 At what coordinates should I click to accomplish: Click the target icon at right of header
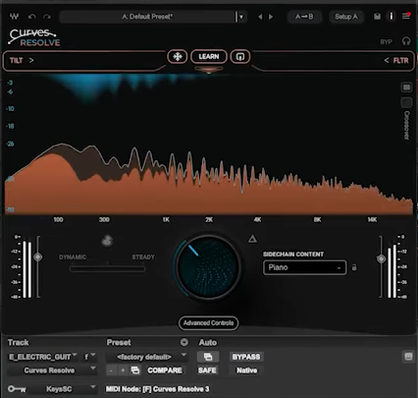click(408, 357)
